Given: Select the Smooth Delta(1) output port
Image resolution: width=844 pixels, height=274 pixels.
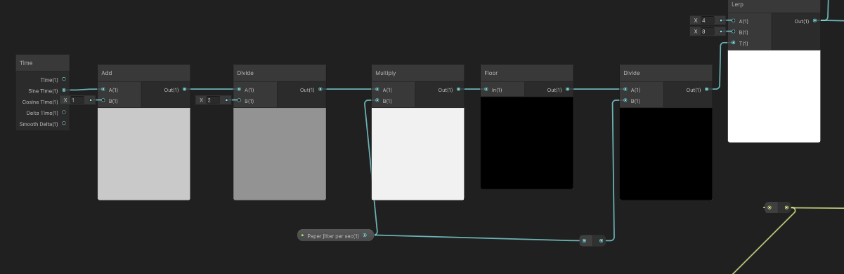Looking at the screenshot, I should (x=64, y=123).
